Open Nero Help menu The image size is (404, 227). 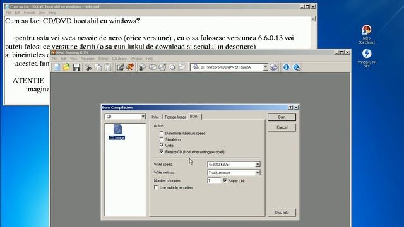click(150, 59)
